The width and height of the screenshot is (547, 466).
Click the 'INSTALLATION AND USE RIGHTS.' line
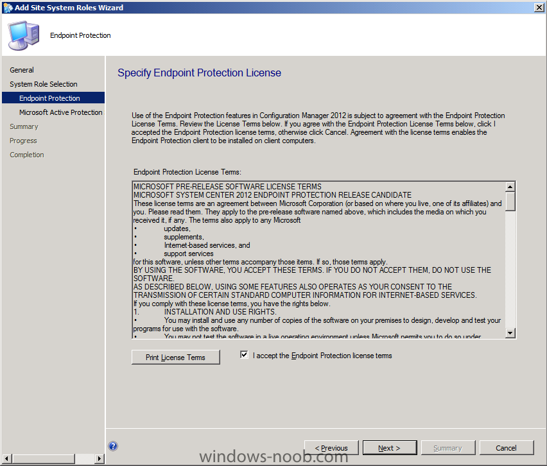tap(220, 312)
